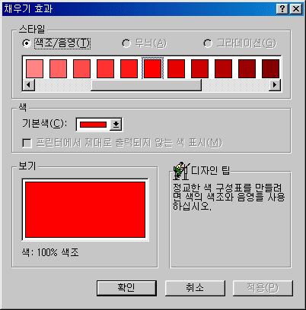Pick the lightest pink tint swatch
The width and height of the screenshot is (306, 310).
click(34, 68)
